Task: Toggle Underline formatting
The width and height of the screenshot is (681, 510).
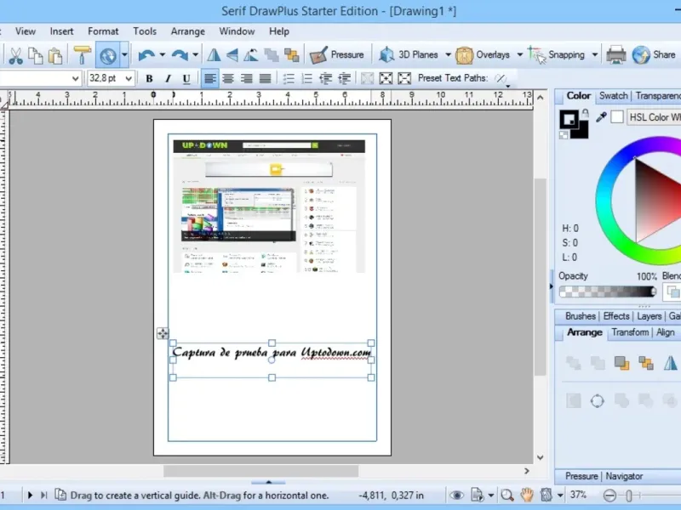Action: tap(186, 78)
